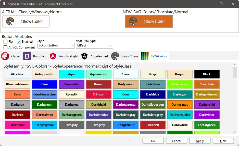Click the palette icon on the chocolate NEW Show Editor button
Viewport: 239px width, 146px height.
[x=133, y=22]
